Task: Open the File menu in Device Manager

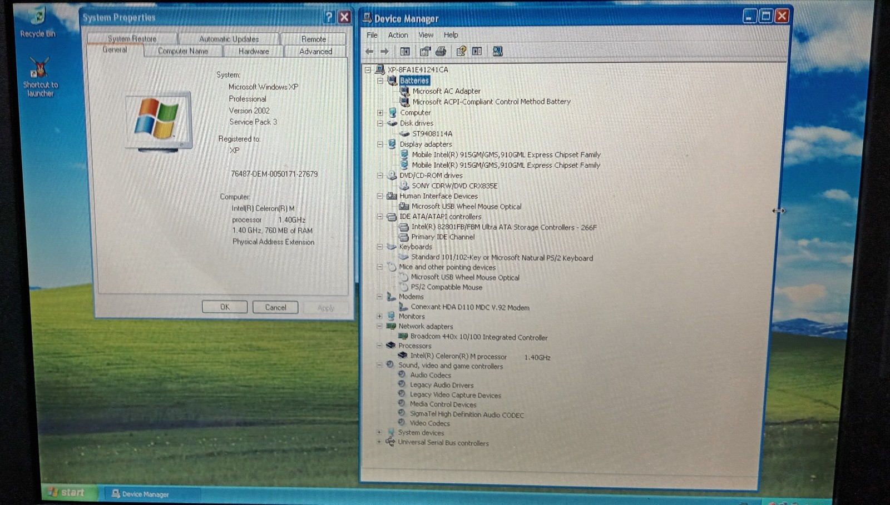Action: click(x=372, y=35)
